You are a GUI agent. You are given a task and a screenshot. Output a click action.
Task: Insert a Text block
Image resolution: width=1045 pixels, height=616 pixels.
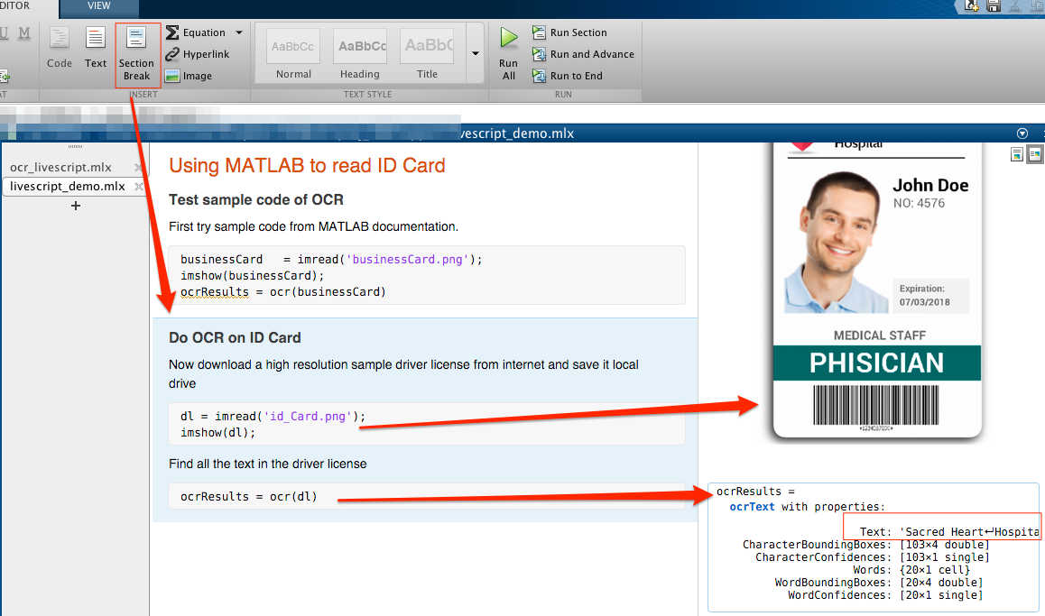point(95,50)
